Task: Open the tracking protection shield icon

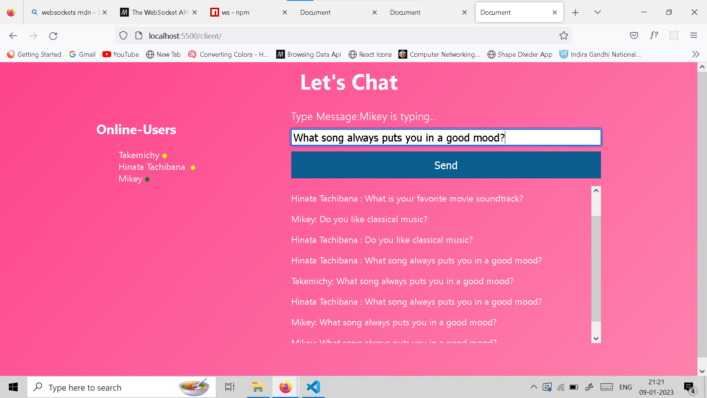Action: point(123,36)
